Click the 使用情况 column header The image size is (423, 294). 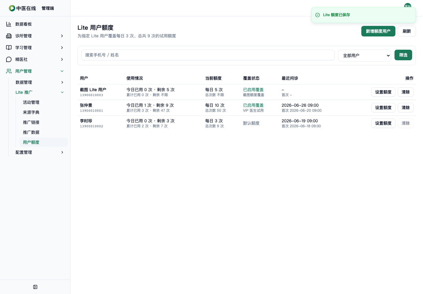point(135,78)
